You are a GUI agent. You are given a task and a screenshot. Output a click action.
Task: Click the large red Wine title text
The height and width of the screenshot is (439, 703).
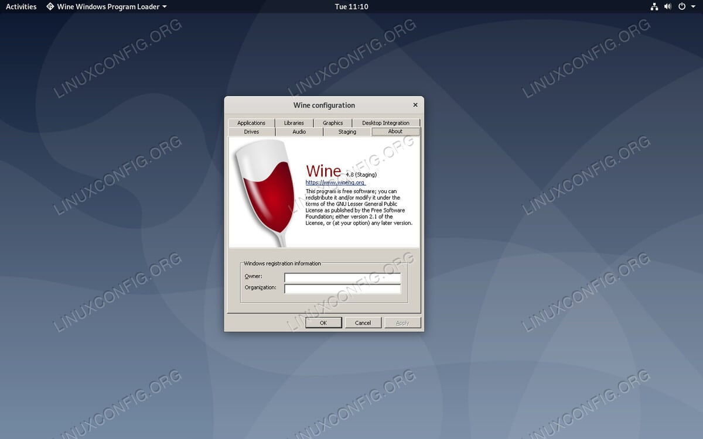[323, 170]
